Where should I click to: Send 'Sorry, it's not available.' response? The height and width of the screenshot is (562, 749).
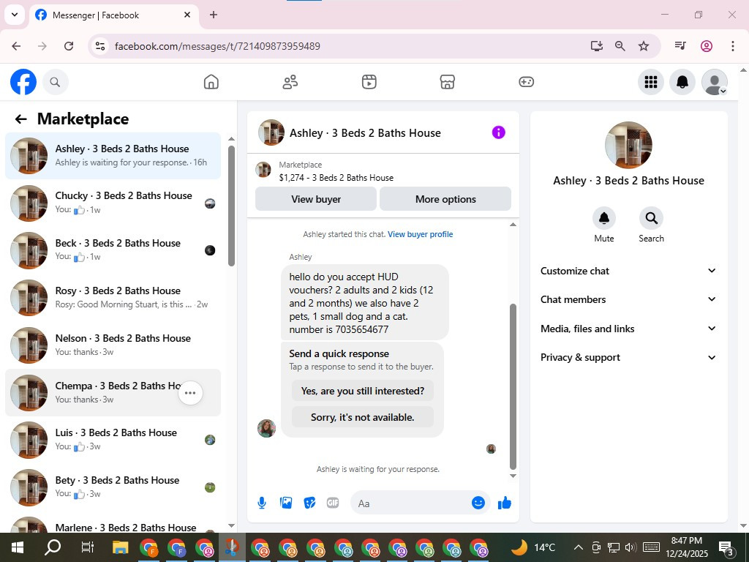363,417
